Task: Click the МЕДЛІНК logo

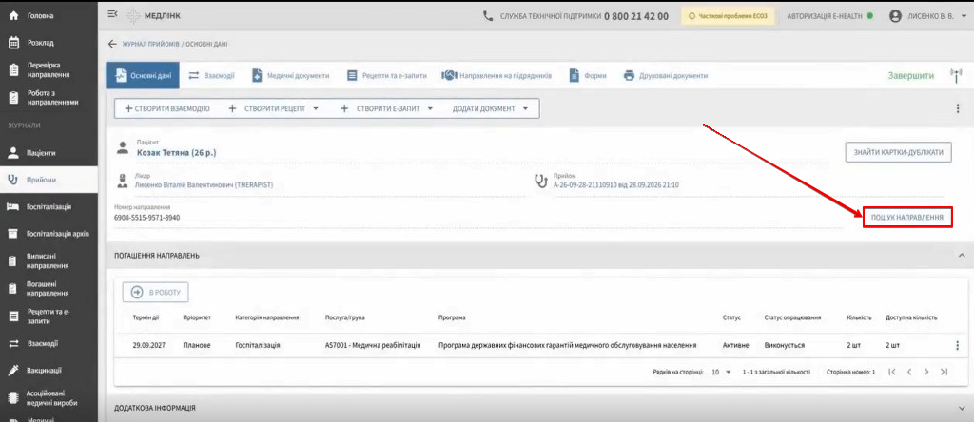Action: coord(153,15)
